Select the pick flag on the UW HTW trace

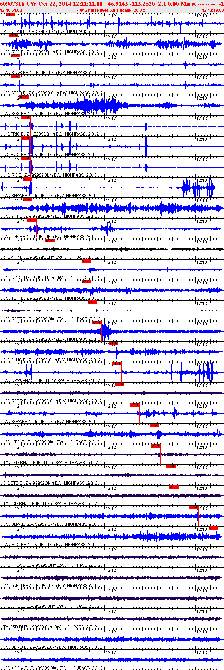point(154,425)
